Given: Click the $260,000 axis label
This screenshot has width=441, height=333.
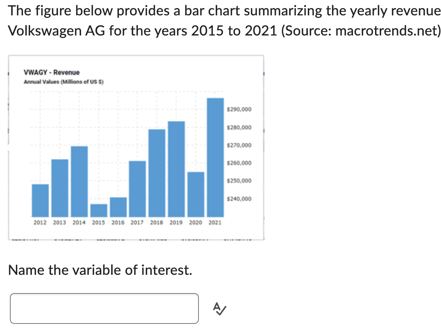Looking at the screenshot, I should point(239,163).
